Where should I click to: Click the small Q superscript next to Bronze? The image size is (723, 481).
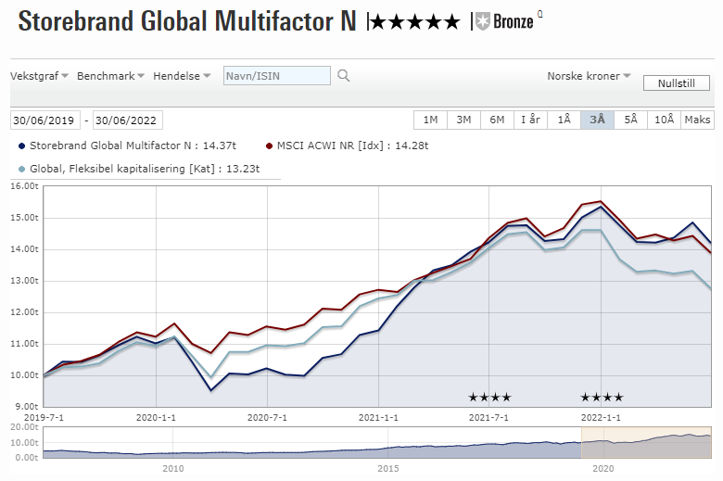(x=540, y=14)
